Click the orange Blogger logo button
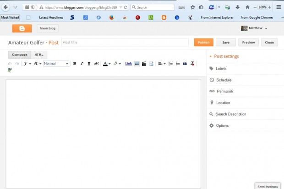284x189 pixels. click(x=22, y=28)
